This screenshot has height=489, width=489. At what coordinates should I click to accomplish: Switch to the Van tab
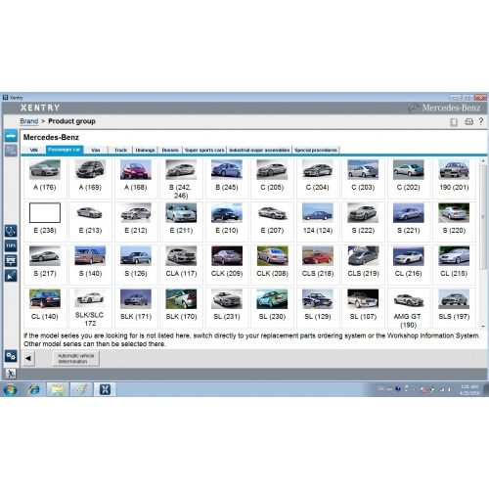[x=96, y=150]
